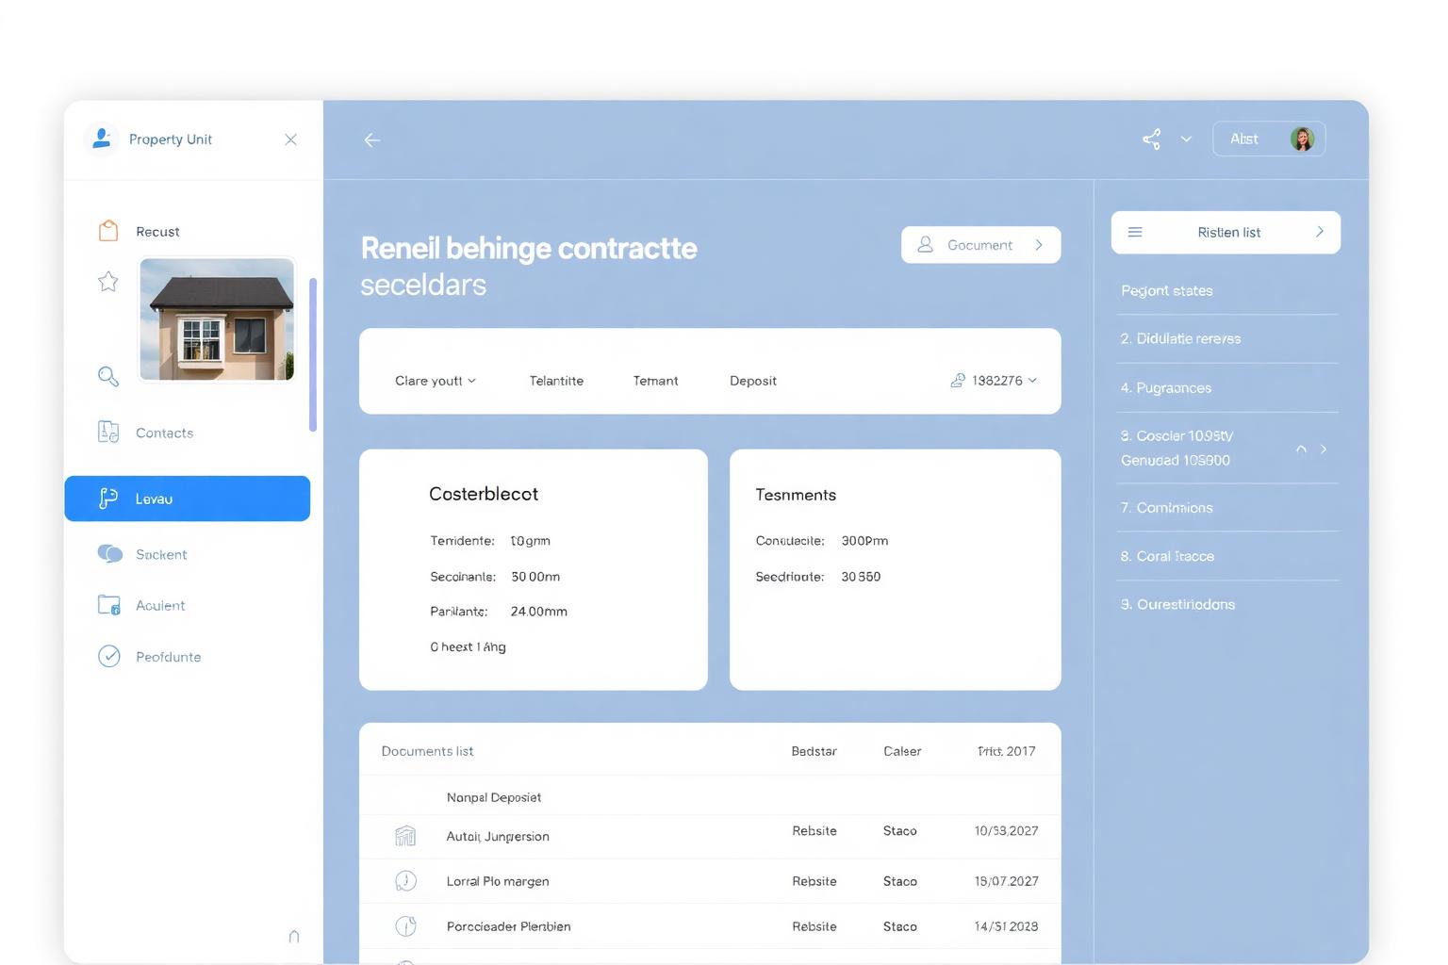Click the value 24.00mm in Costerblecot card

click(539, 612)
